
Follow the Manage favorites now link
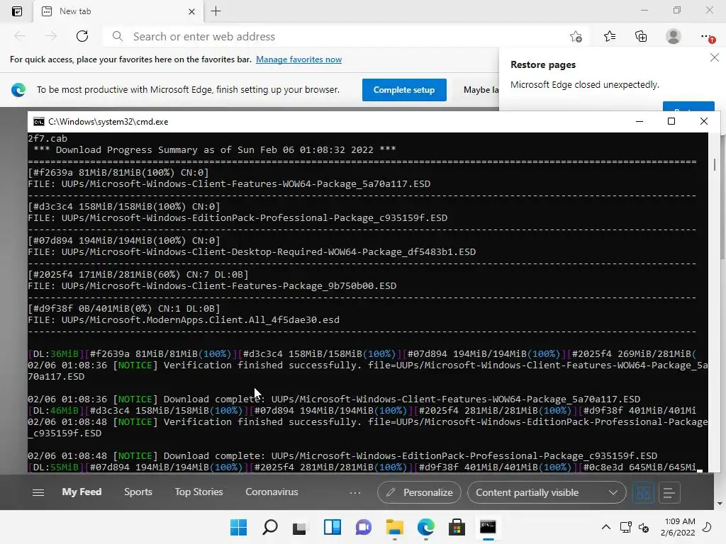[298, 59]
